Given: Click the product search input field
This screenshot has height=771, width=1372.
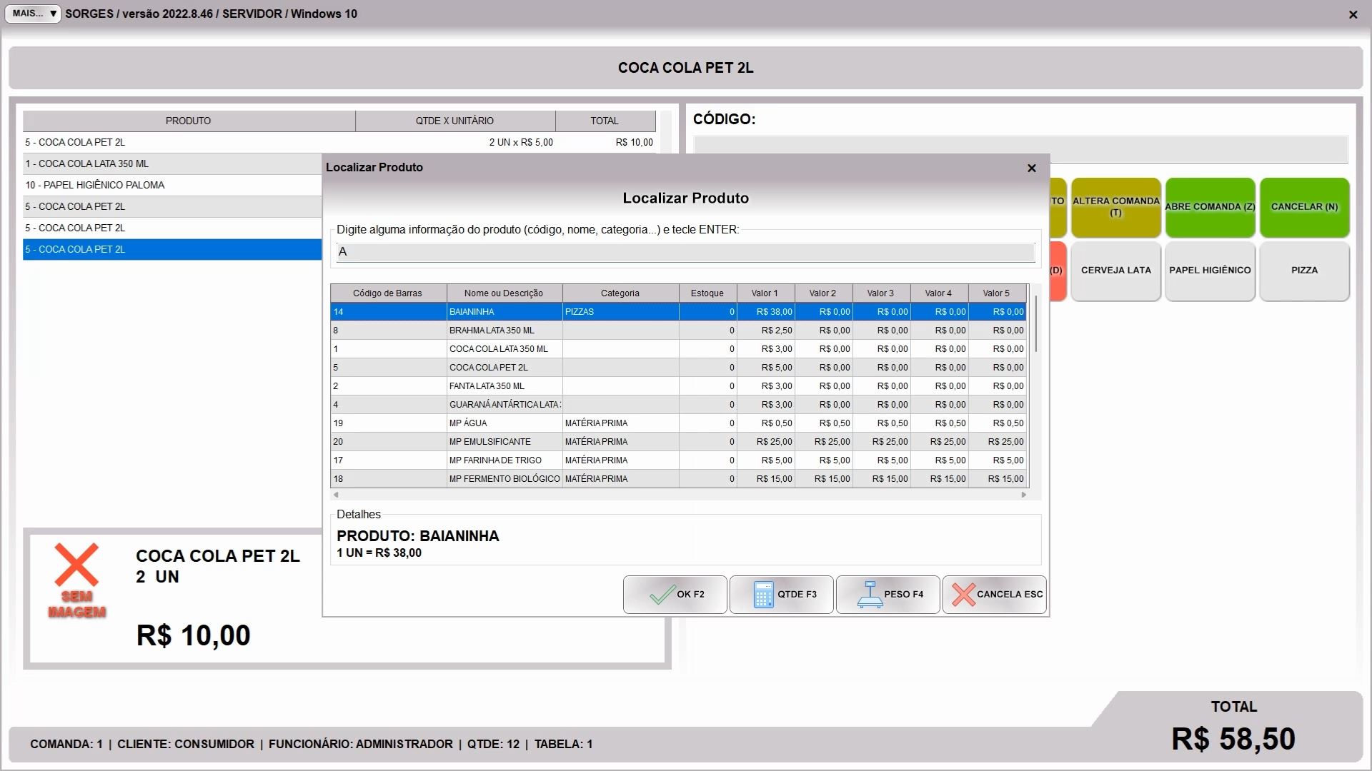Looking at the screenshot, I should click(x=685, y=252).
